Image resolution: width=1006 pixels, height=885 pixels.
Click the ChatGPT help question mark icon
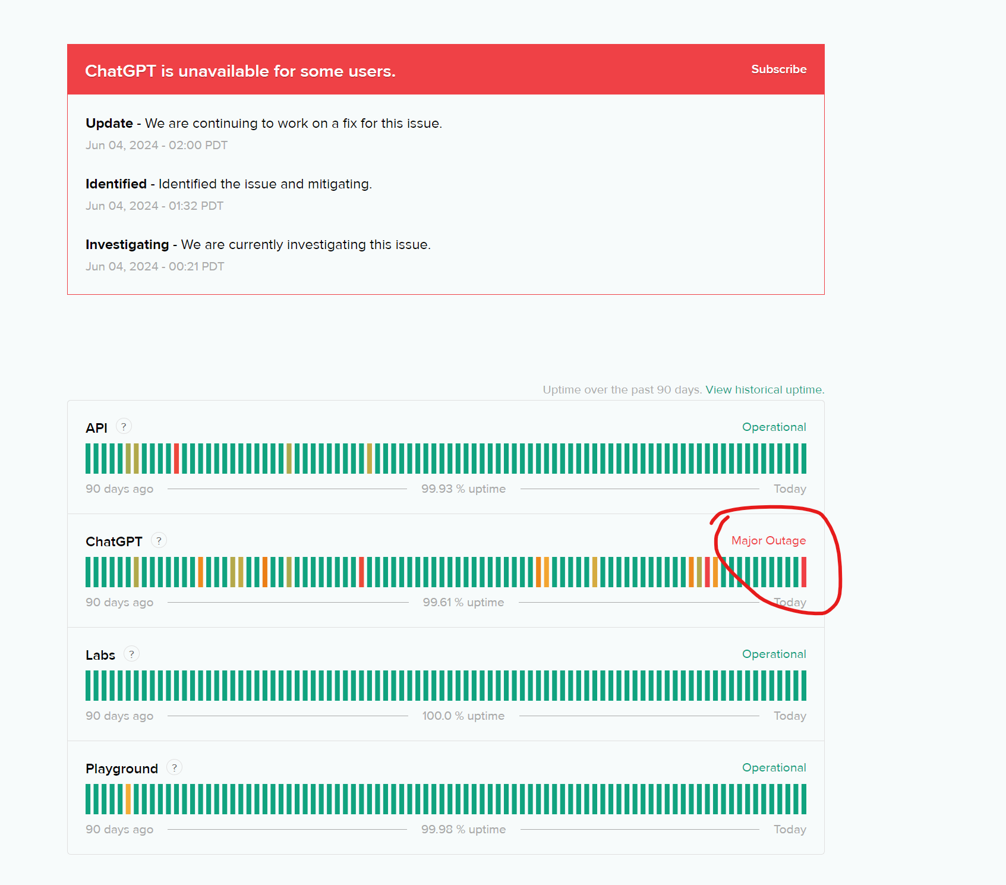[159, 540]
